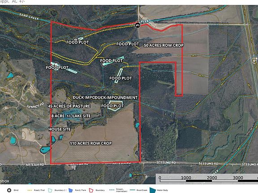Click the 45 ACRES OF PASTURE label

[69, 106]
